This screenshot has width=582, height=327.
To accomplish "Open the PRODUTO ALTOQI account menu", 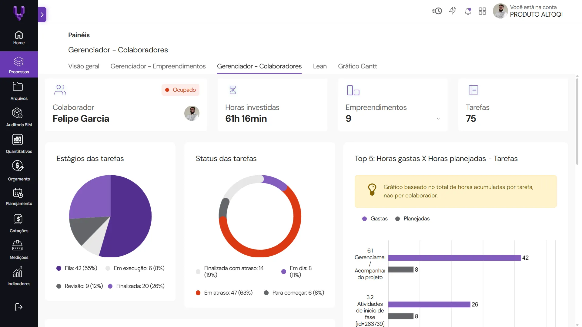I will 536,11.
